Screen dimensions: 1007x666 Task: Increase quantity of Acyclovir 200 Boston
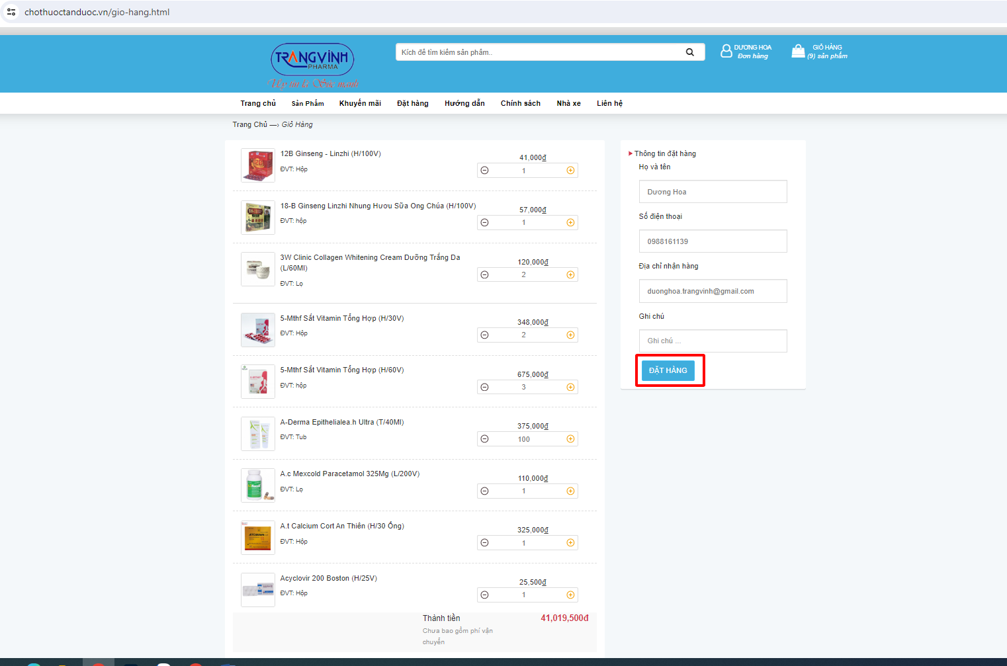(570, 595)
